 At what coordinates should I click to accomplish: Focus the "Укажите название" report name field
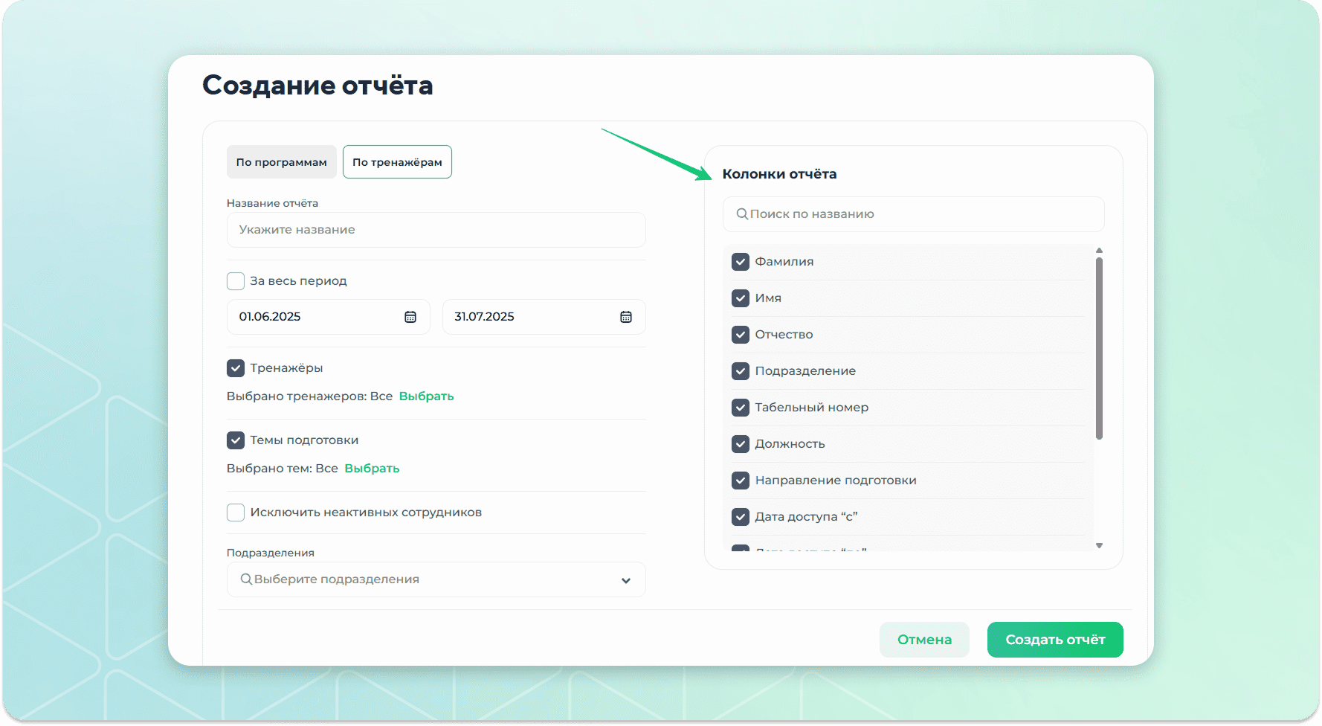(x=436, y=230)
